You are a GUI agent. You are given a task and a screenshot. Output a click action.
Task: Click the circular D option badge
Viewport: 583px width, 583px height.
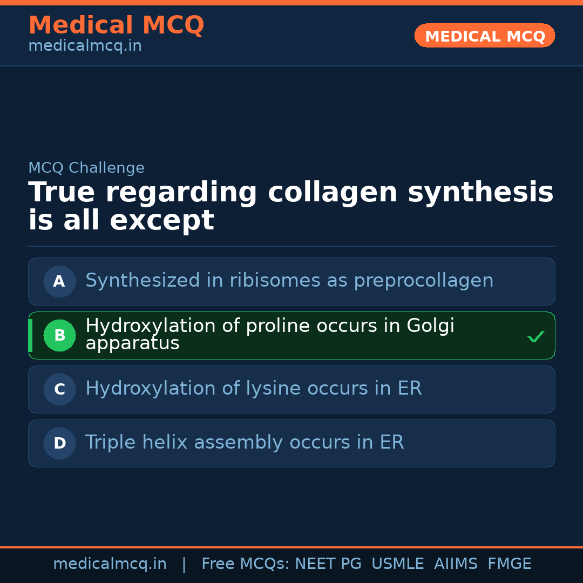pyautogui.click(x=59, y=443)
